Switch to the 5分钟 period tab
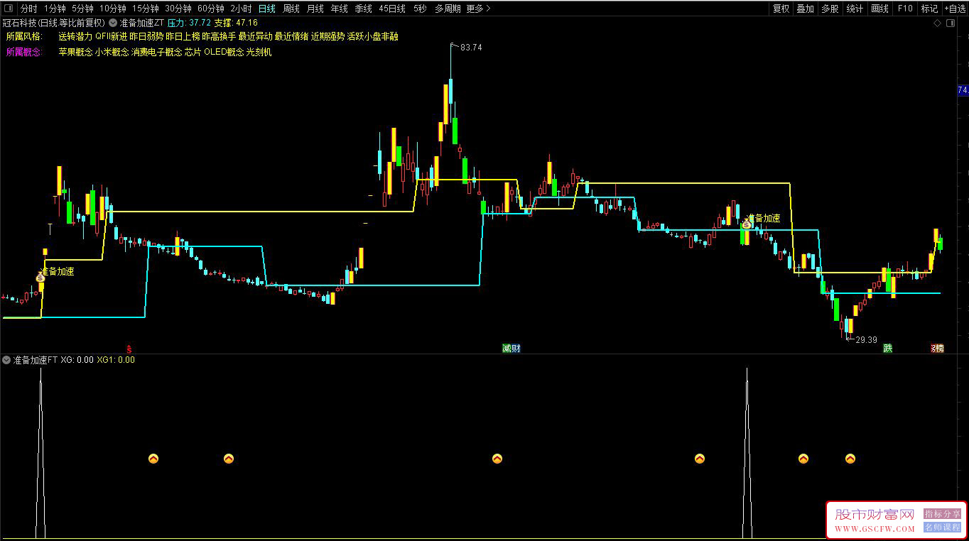This screenshot has height=541, width=969. [82, 9]
